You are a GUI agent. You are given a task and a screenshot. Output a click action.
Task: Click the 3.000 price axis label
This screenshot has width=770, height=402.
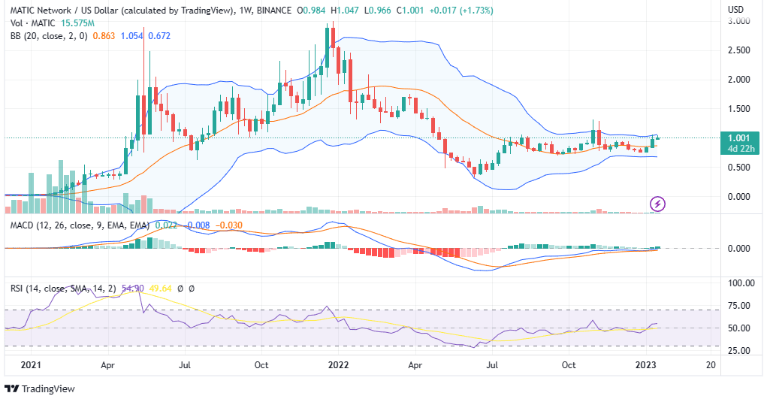pyautogui.click(x=739, y=20)
